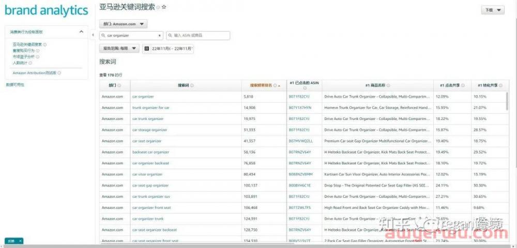Click product name 'Kartisen Car Sun Visor Organizer'
Screen dimensions: 517x248
[x=377, y=174]
